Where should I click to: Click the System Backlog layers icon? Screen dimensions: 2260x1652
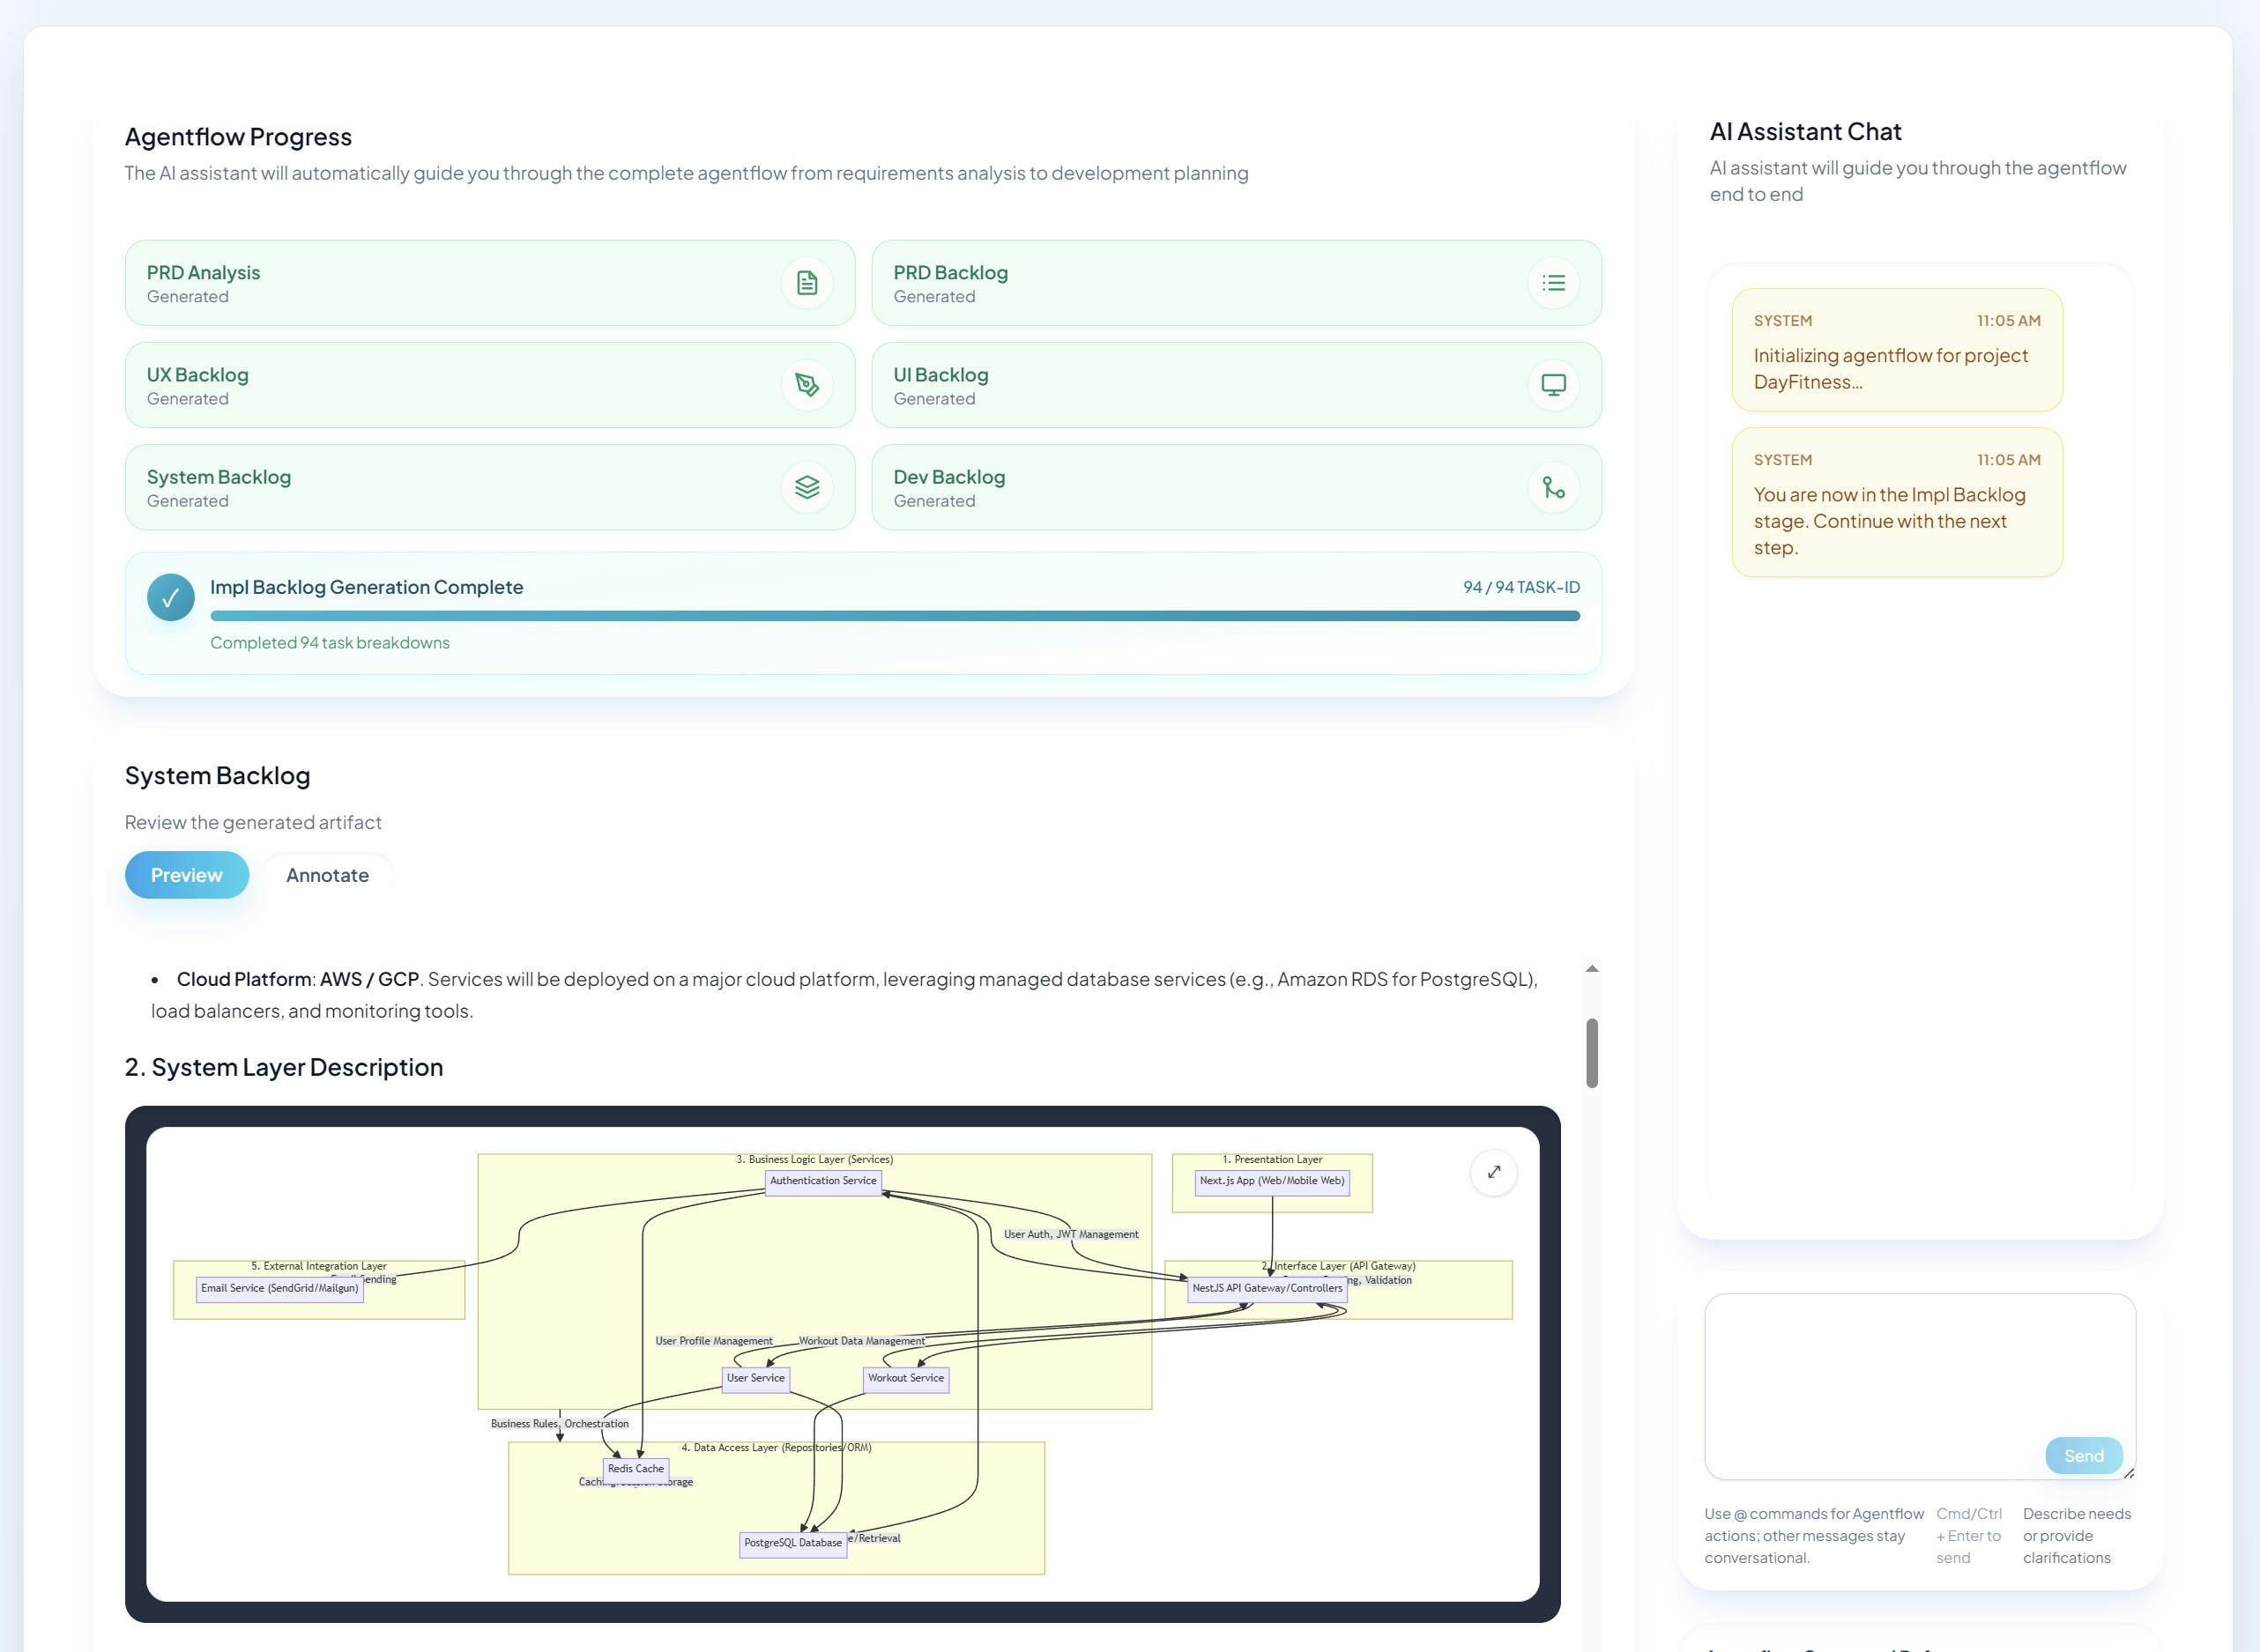coord(807,487)
